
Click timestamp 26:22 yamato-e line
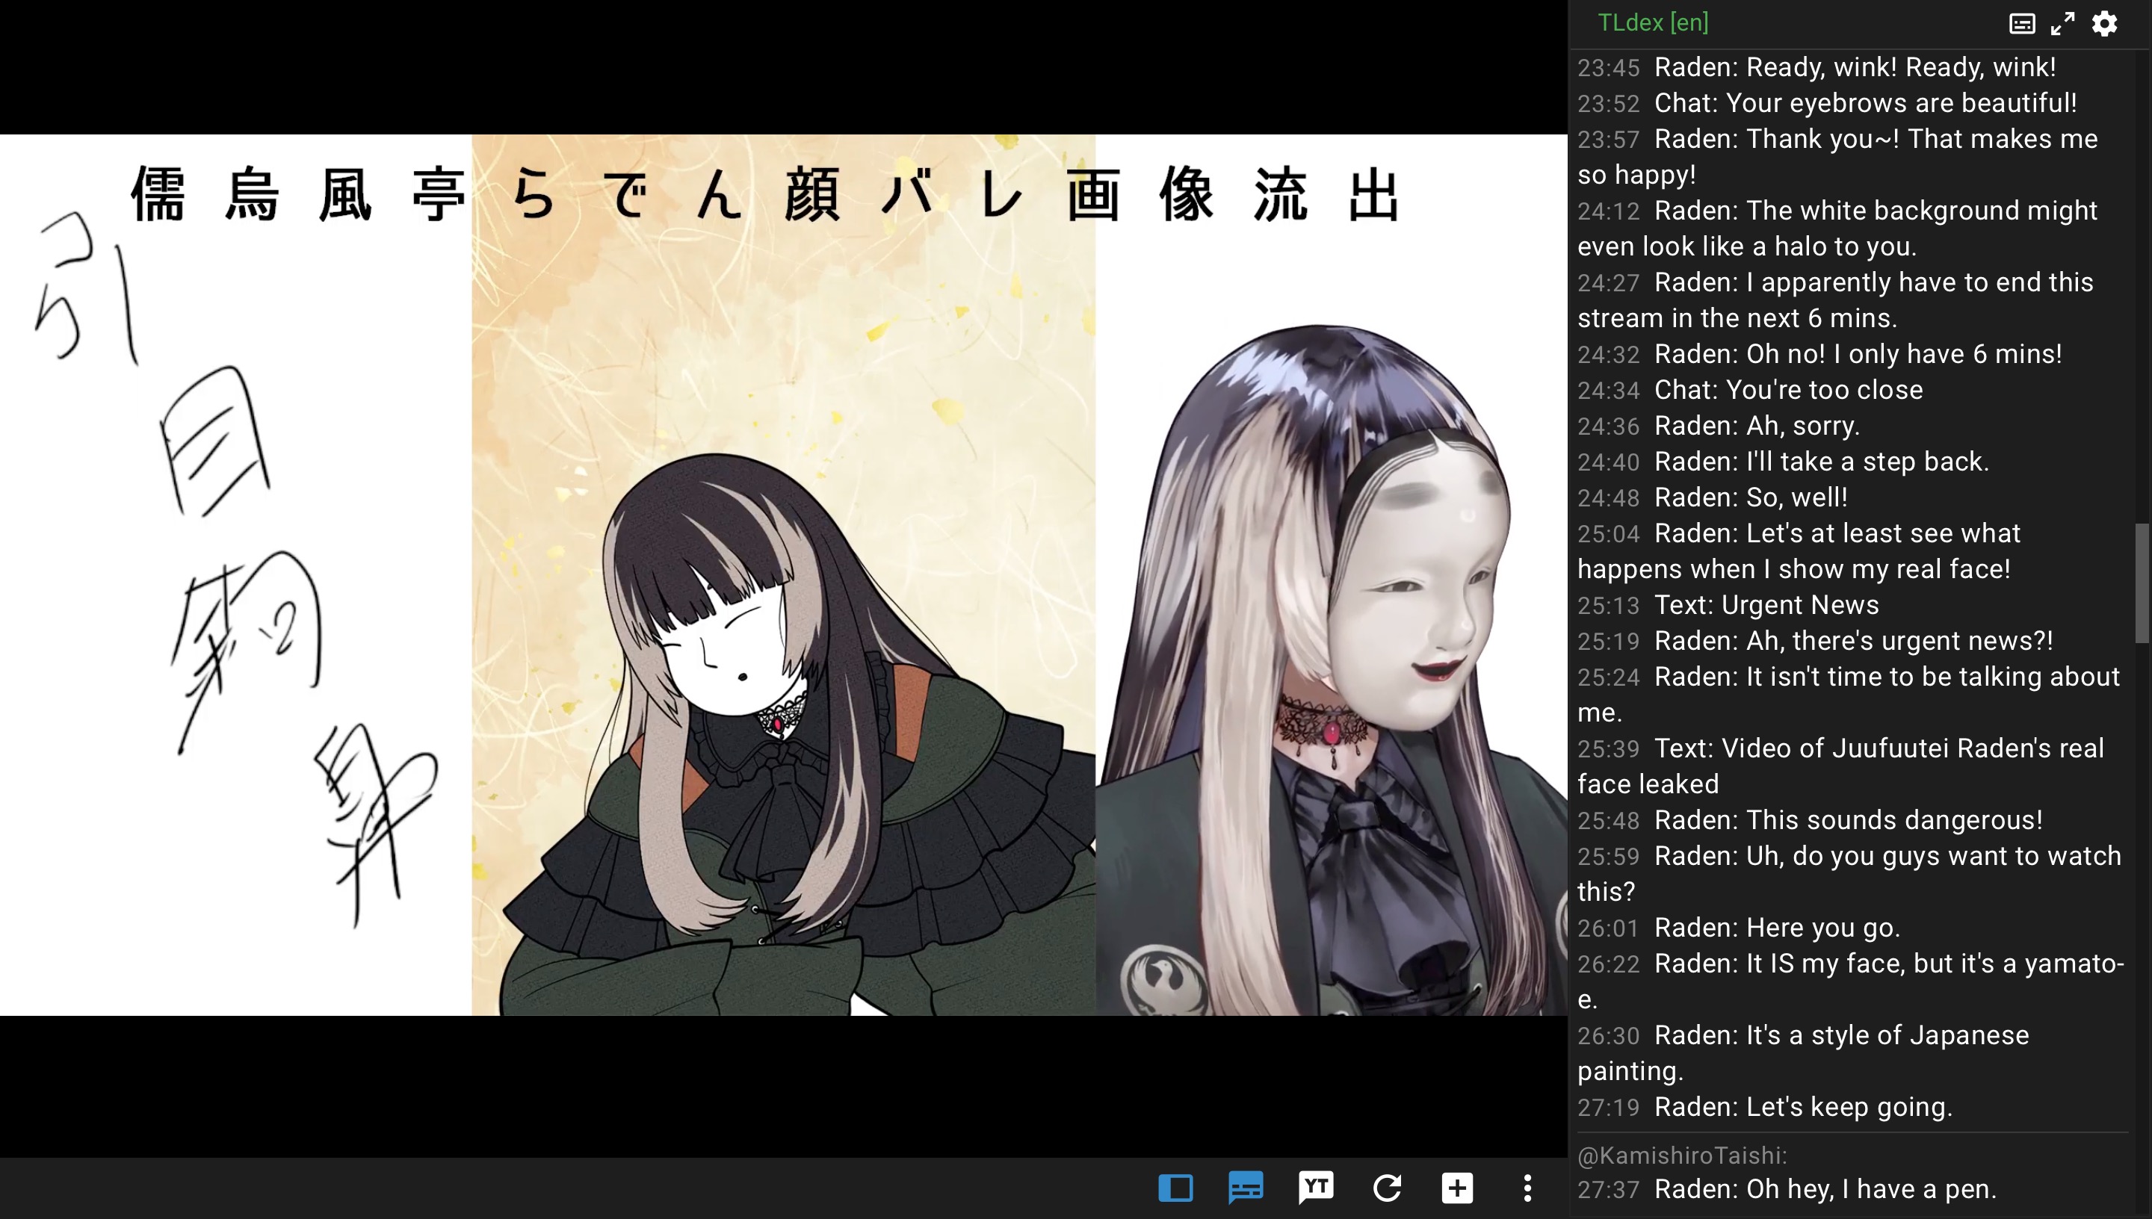pos(1608,964)
